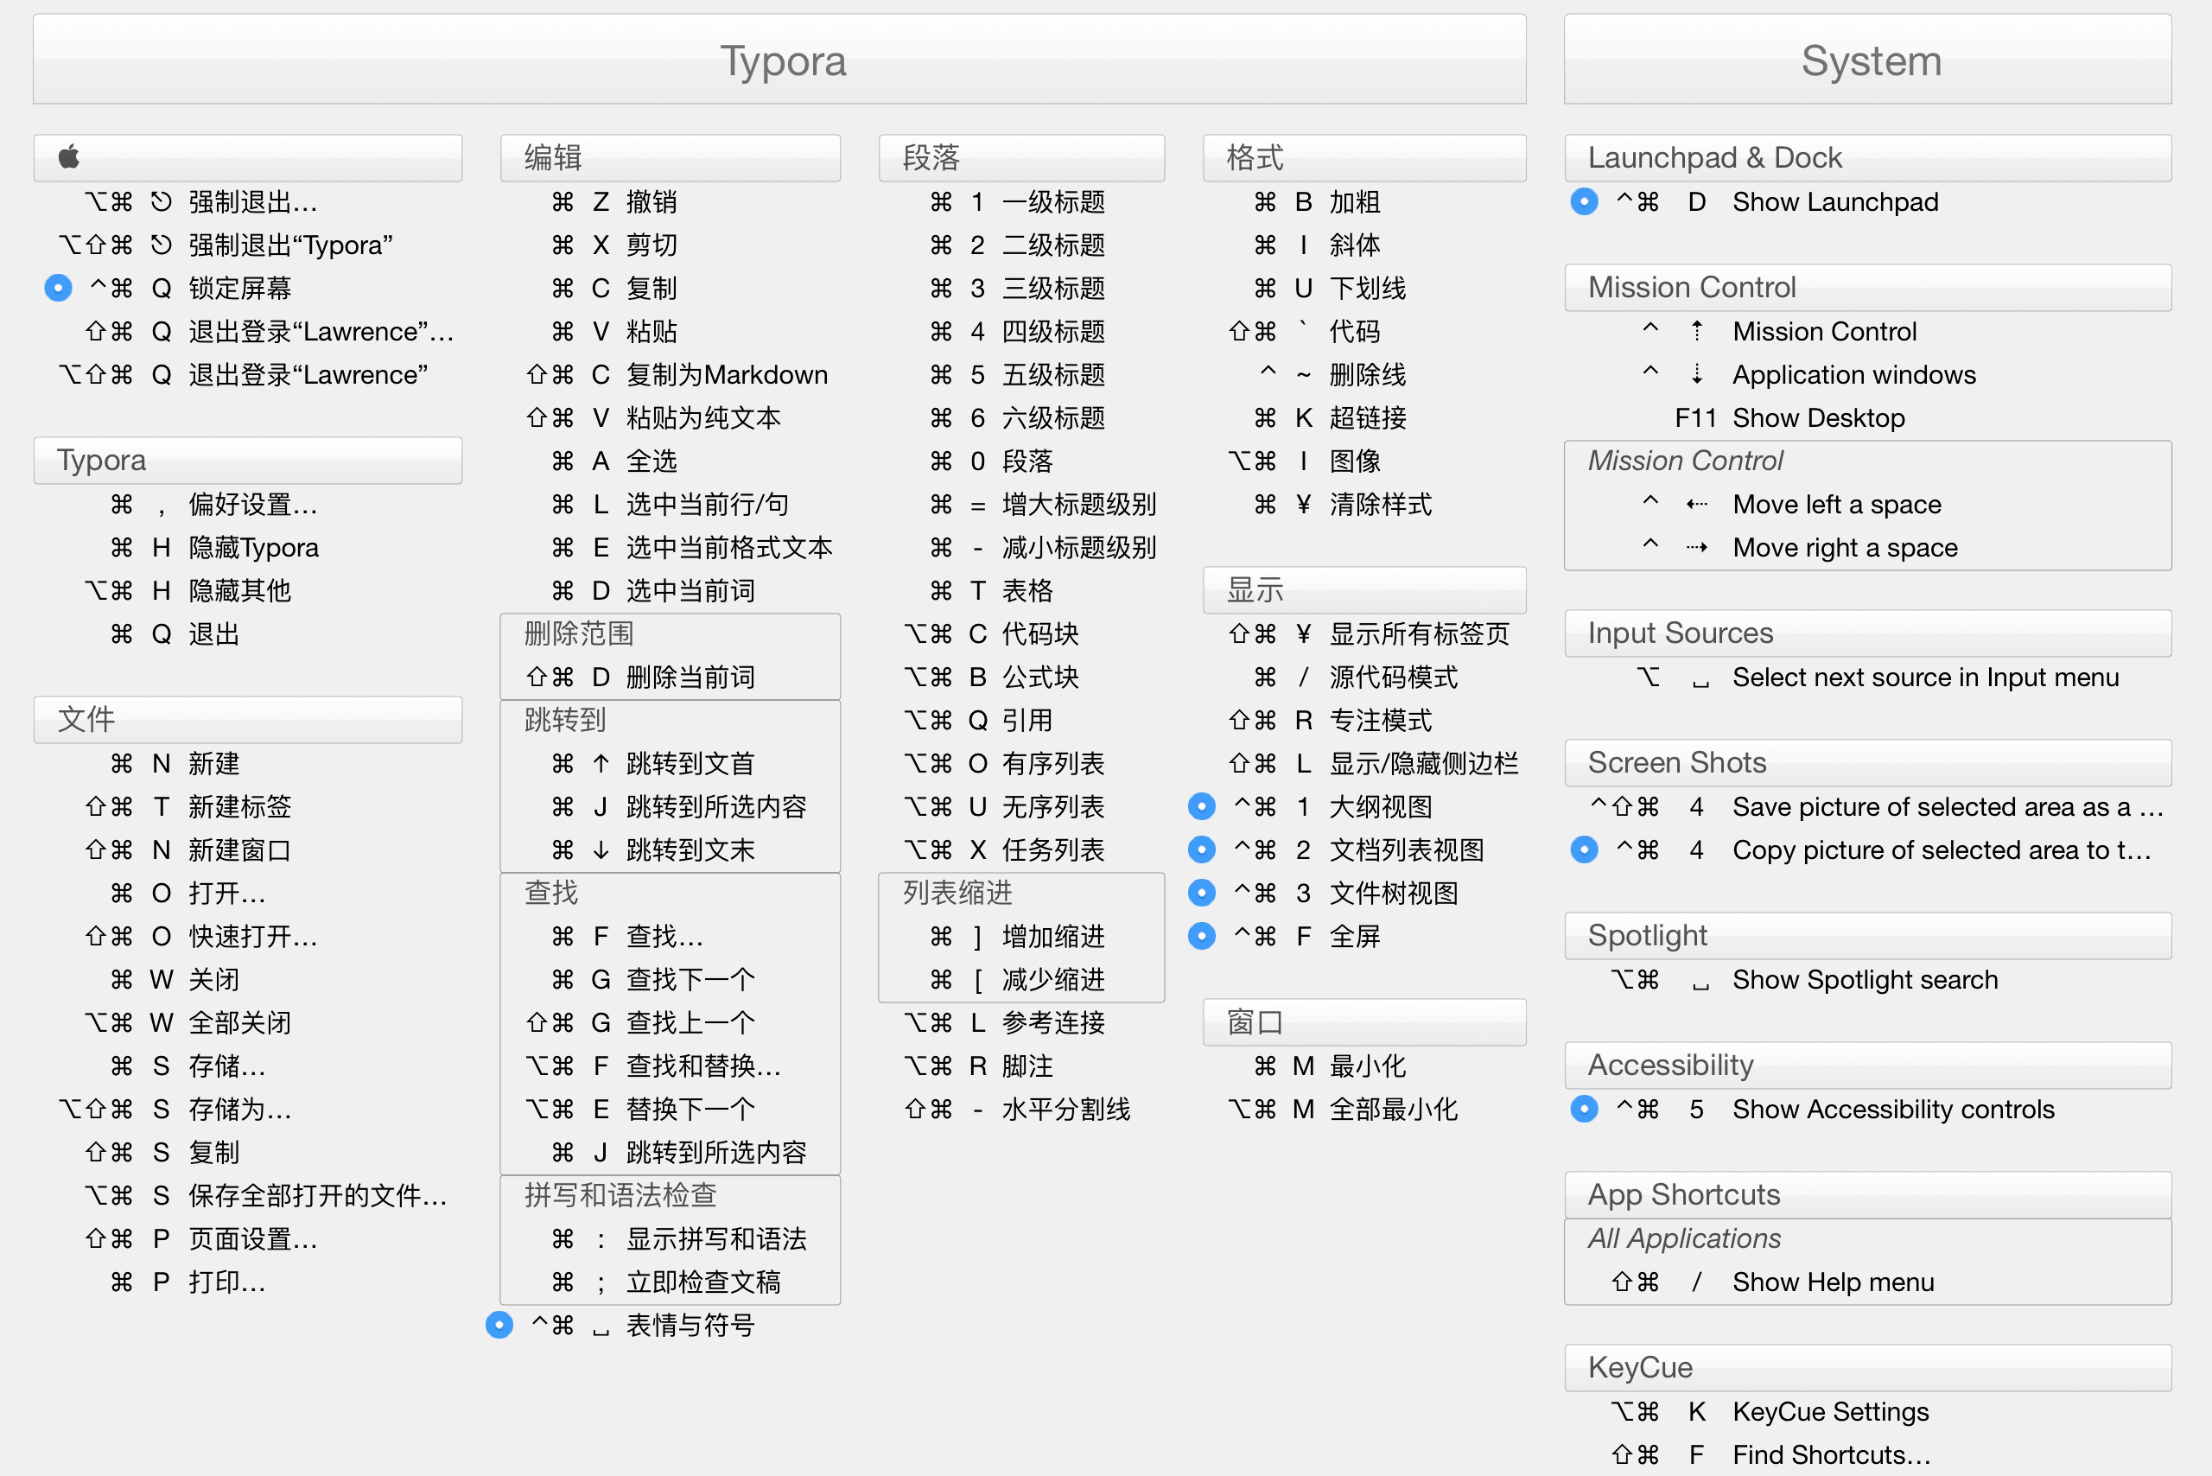Click 选中当前行/句 entry
2212x1476 pixels.
[x=671, y=505]
